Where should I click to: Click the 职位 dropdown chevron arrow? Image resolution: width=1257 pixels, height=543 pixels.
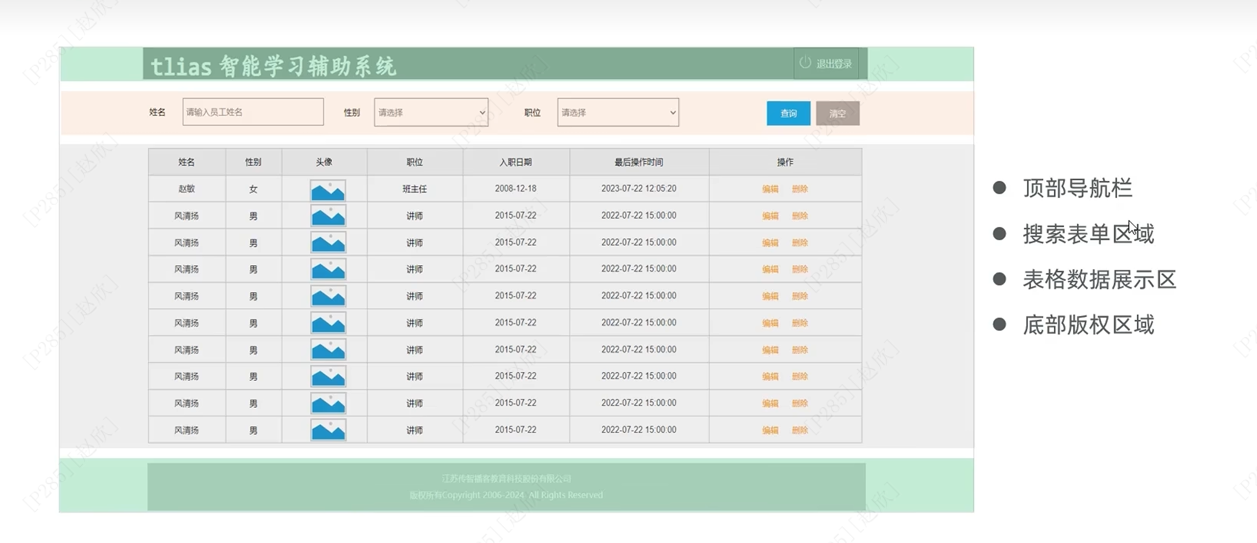tap(672, 113)
